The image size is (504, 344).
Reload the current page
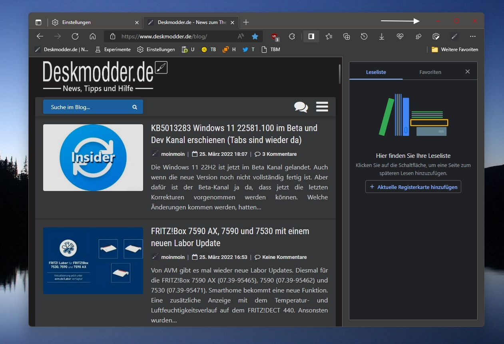pos(75,36)
